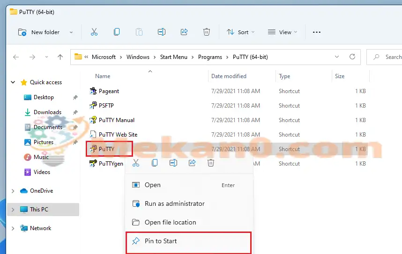Click Start Menu in the breadcrumb path
This screenshot has width=402, height=254.
coord(174,57)
